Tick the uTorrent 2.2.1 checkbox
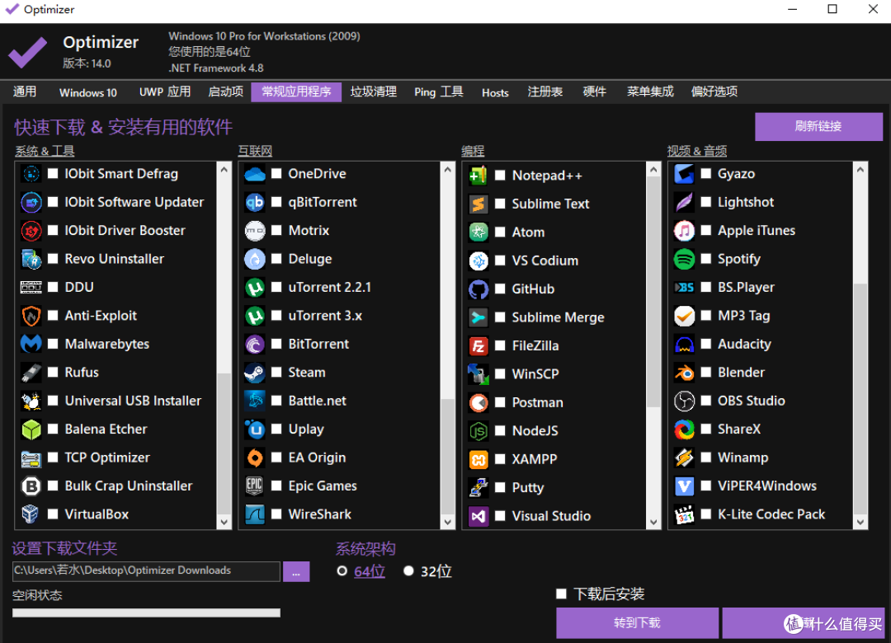Screen dimensions: 891x643 coord(276,287)
